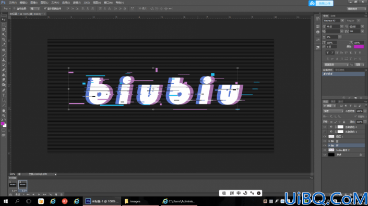
Task: Open the Regular font style dropdown
Action: pyautogui.click(x=359, y=21)
